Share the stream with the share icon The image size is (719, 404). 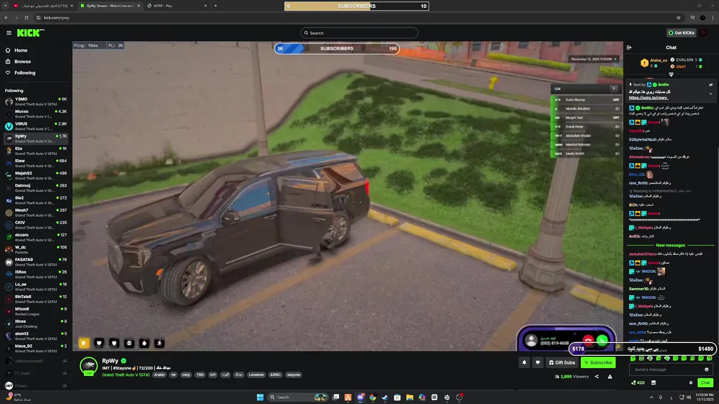[597, 377]
